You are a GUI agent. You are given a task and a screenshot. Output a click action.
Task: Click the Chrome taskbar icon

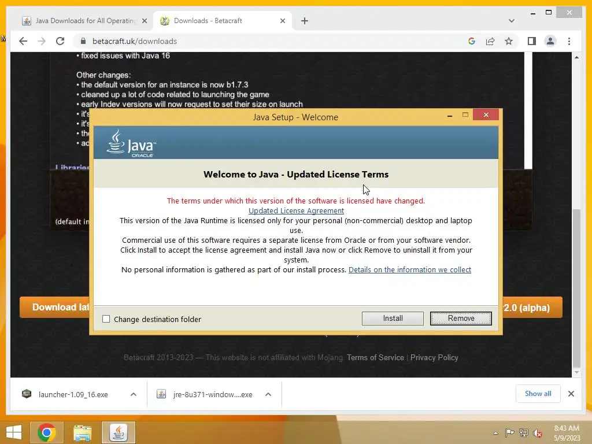pyautogui.click(x=46, y=432)
